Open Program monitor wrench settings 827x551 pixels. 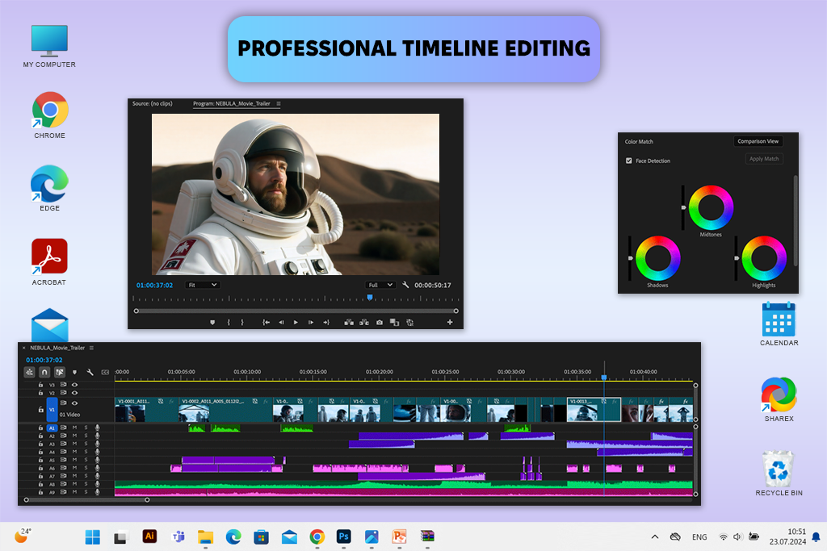(405, 285)
